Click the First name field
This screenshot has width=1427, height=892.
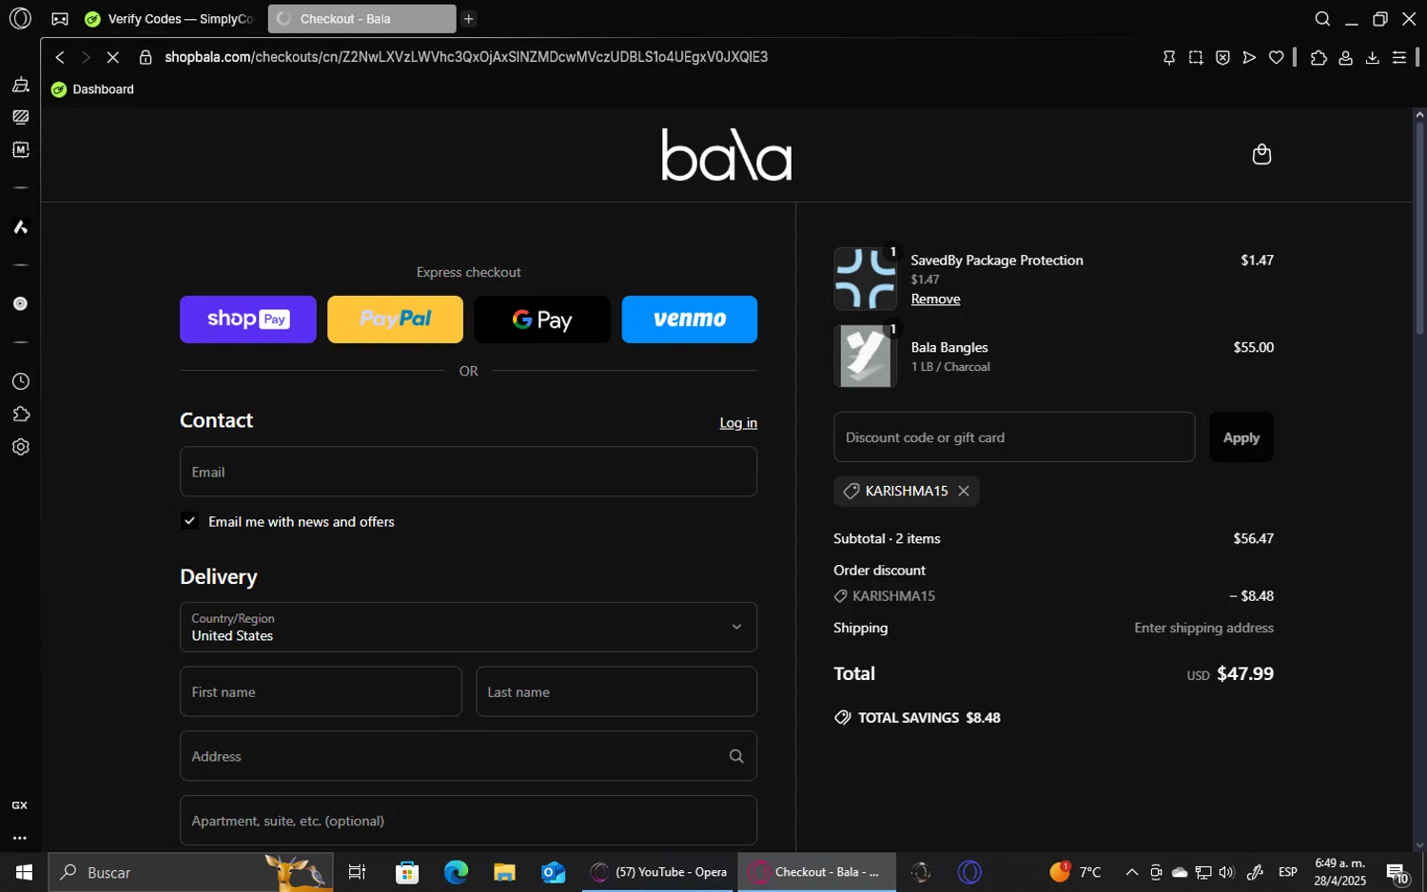pyautogui.click(x=321, y=691)
